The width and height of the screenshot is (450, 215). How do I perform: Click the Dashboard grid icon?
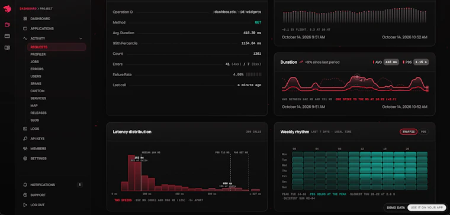point(25,19)
